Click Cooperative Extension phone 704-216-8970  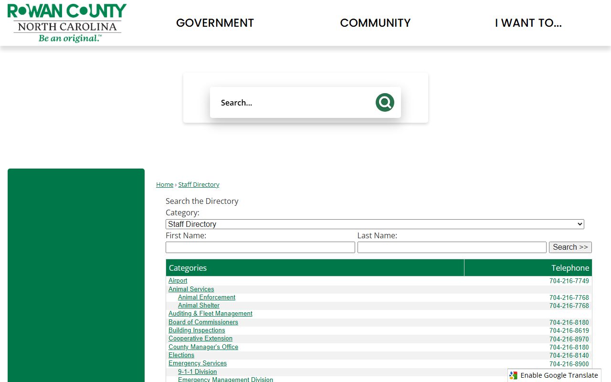[569, 339]
